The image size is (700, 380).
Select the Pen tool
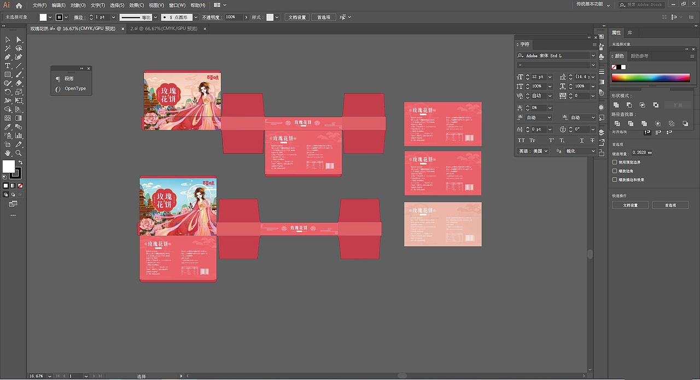(x=8, y=57)
